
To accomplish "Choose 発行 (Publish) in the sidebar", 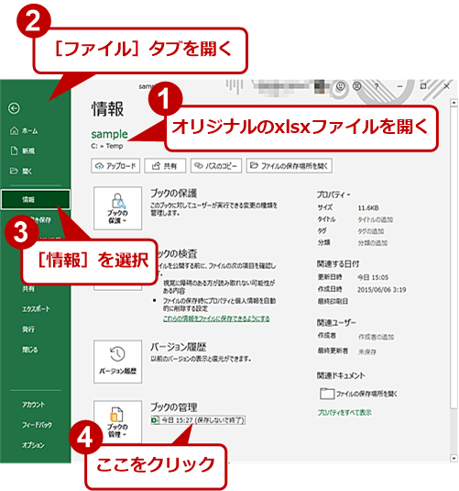I will (28, 329).
